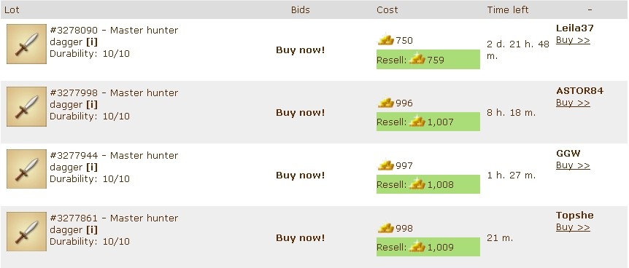Open info [i] for lot #3278090

pyautogui.click(x=92, y=42)
